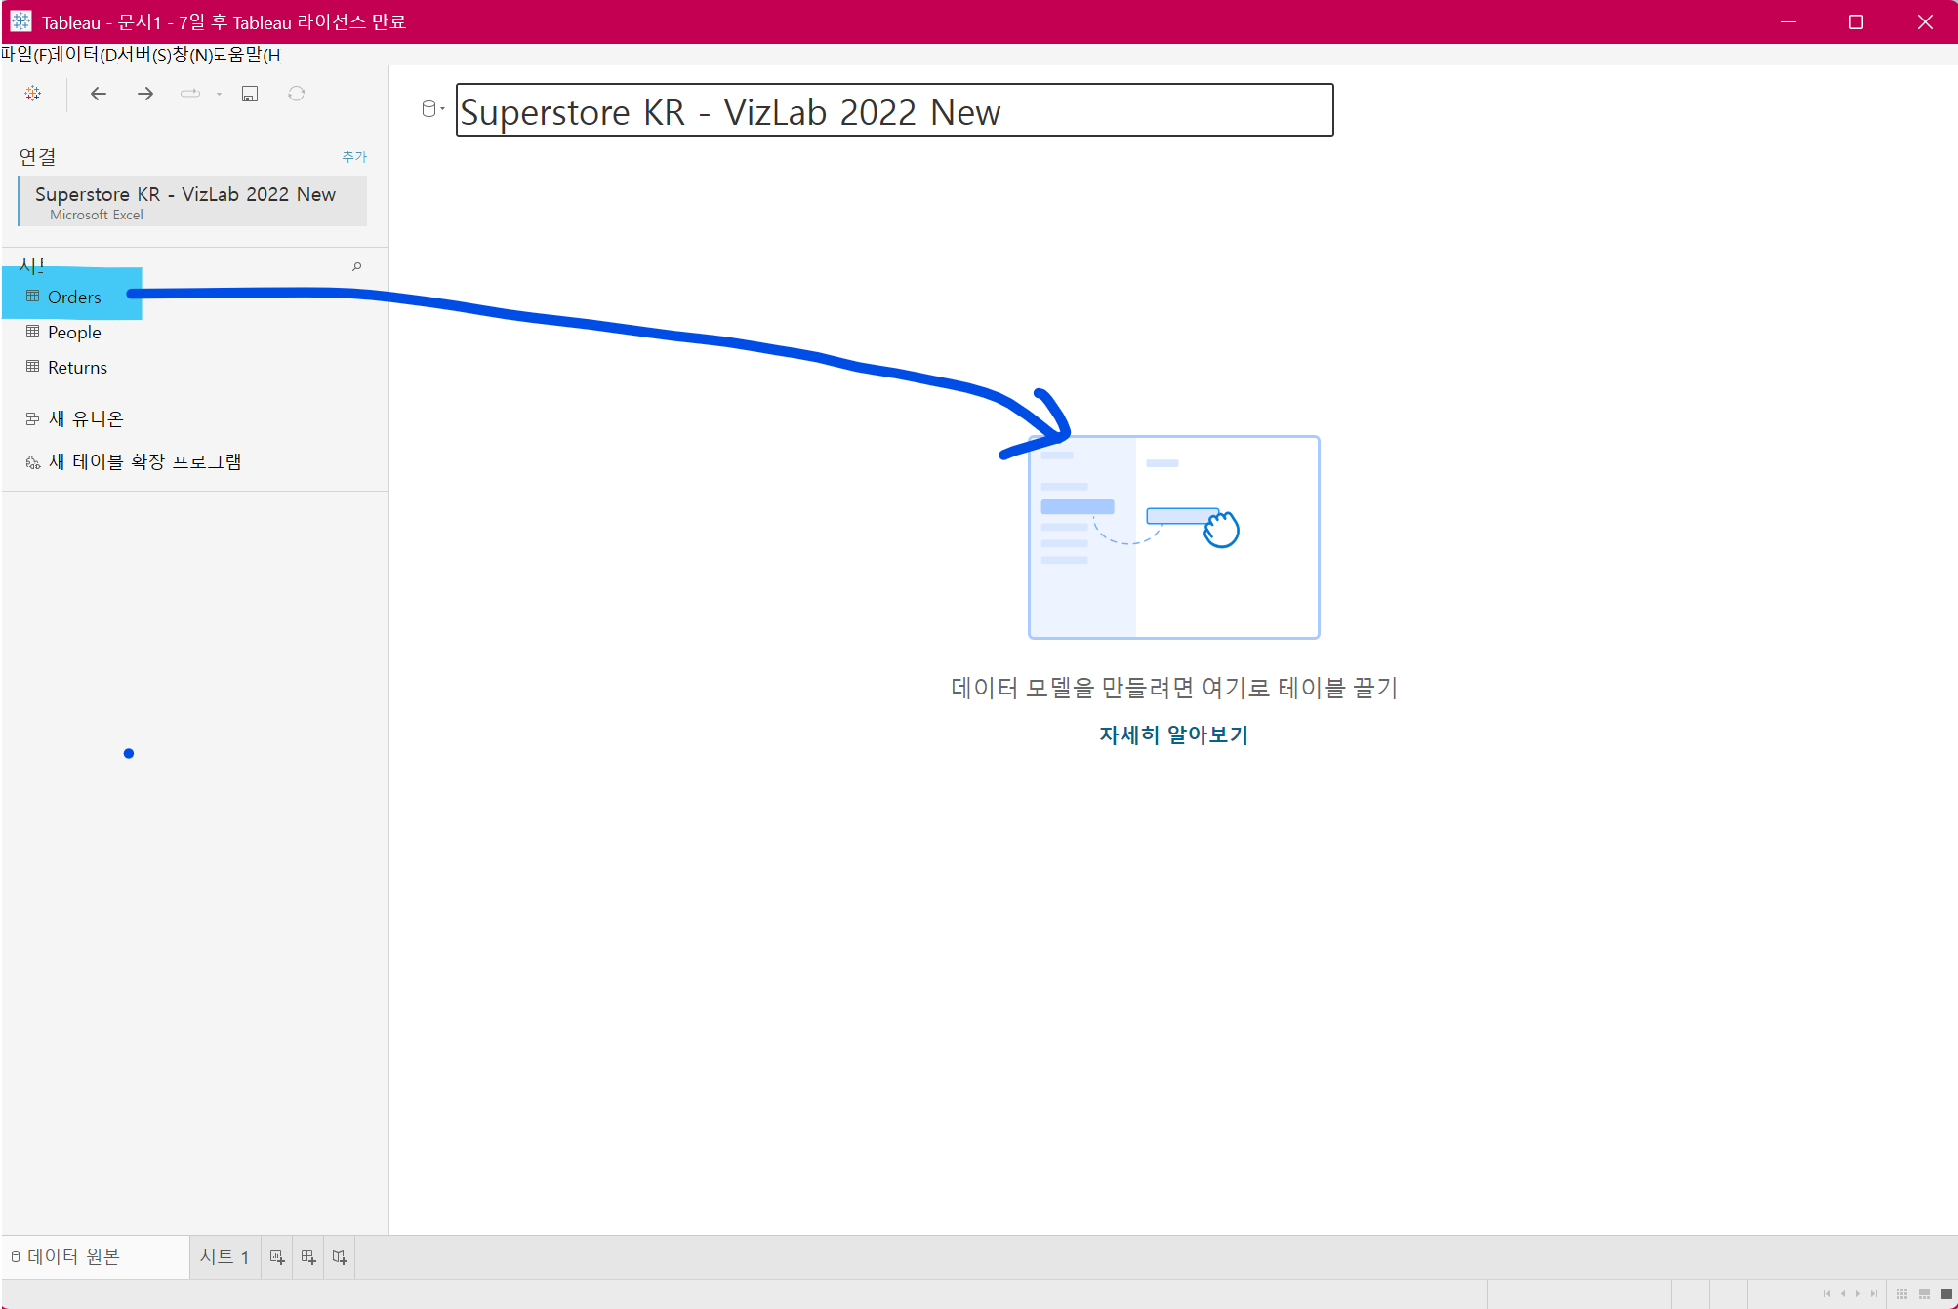Expand the dropdown arrow beside the toolbar's loop-arrow icon
1958x1309 pixels.
(220, 95)
